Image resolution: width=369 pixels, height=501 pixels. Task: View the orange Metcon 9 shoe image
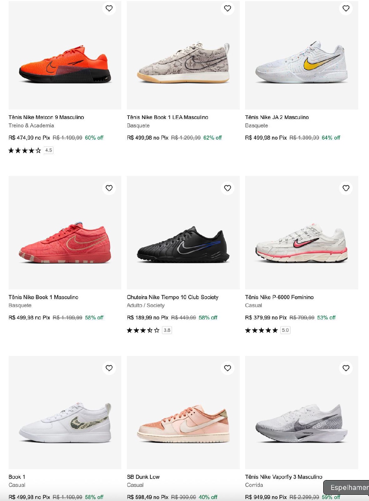pyautogui.click(x=65, y=64)
